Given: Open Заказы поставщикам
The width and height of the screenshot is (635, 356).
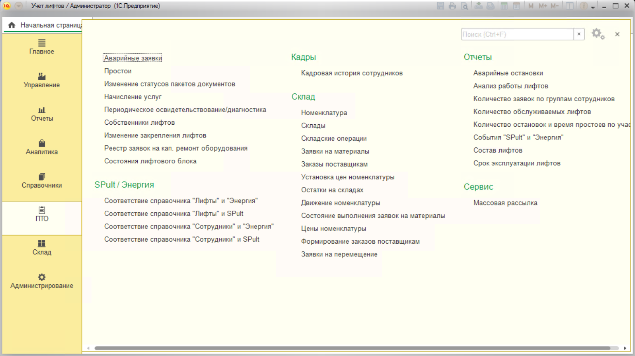Looking at the screenshot, I should pos(334,164).
